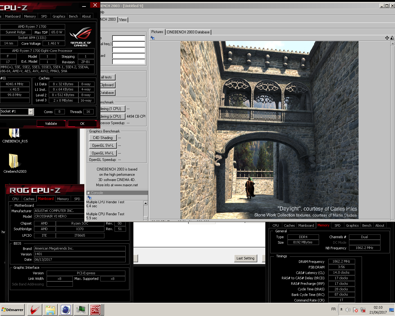Screen dimensions: 395x316
Task: Click the OpenGL SW-L button
Action: click(x=103, y=145)
